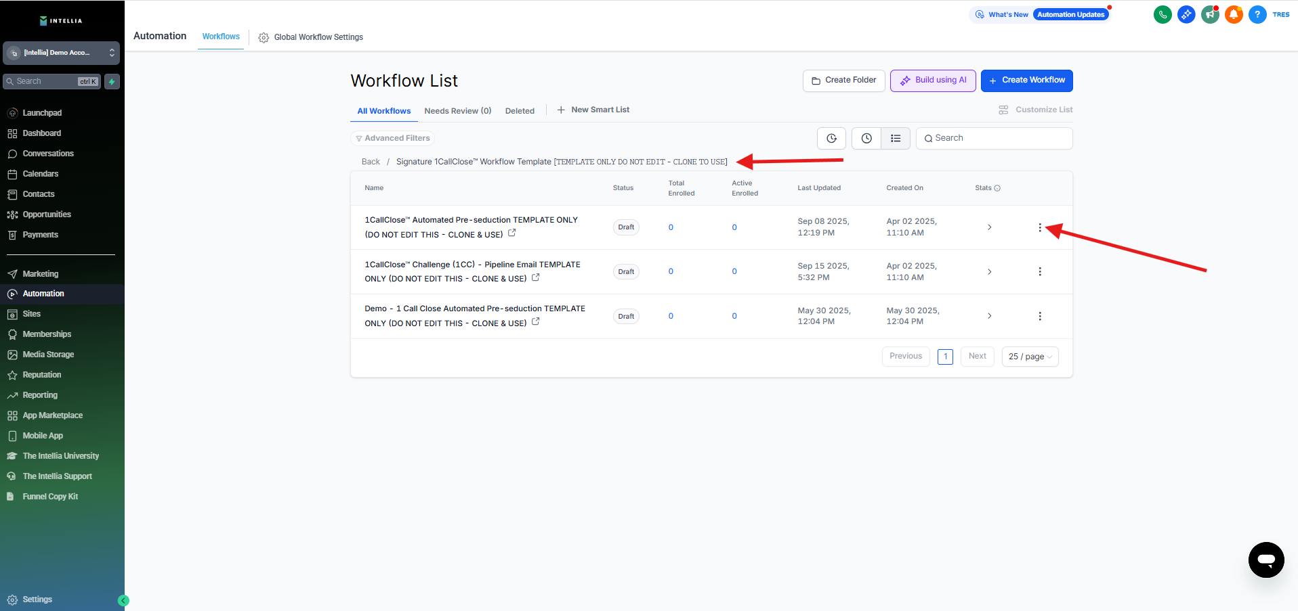Open Memberships in the sidebar

47,334
